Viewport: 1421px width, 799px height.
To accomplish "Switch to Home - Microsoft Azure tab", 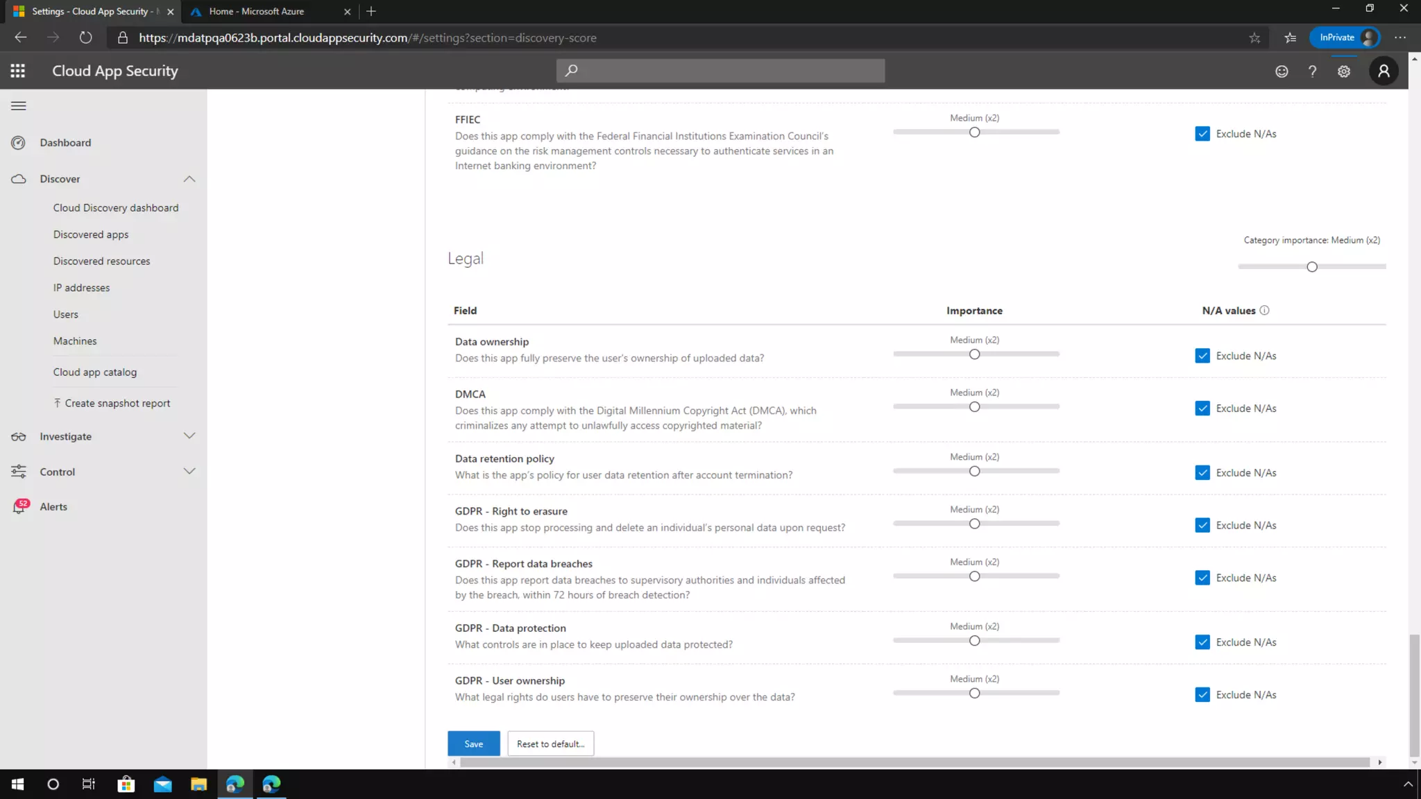I will 257,11.
